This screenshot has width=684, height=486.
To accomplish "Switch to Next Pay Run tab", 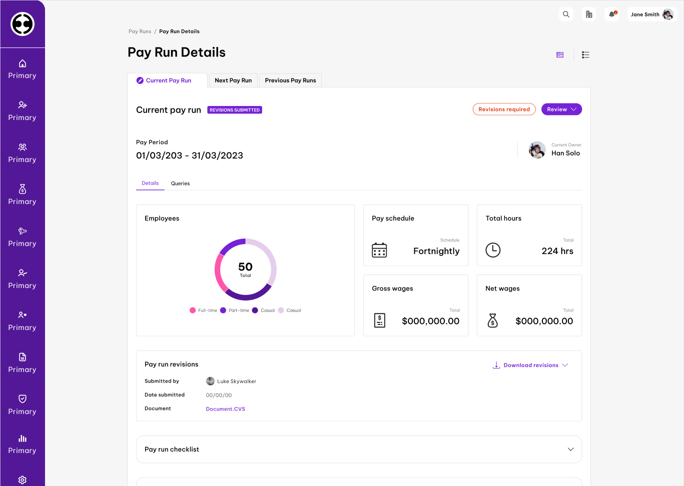I will click(x=233, y=80).
